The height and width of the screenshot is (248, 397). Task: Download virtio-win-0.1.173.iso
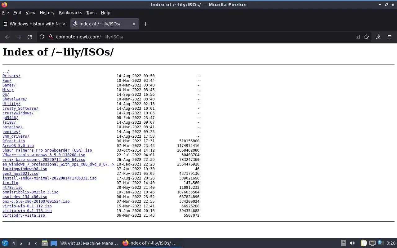click(x=27, y=211)
